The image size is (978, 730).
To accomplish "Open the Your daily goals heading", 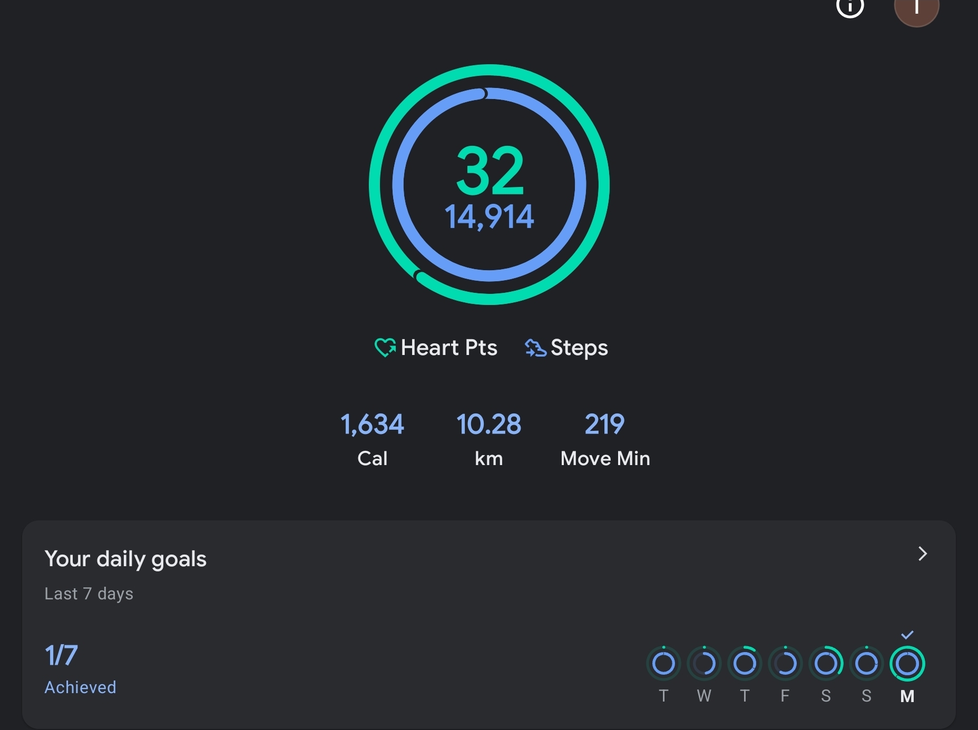I will (125, 559).
